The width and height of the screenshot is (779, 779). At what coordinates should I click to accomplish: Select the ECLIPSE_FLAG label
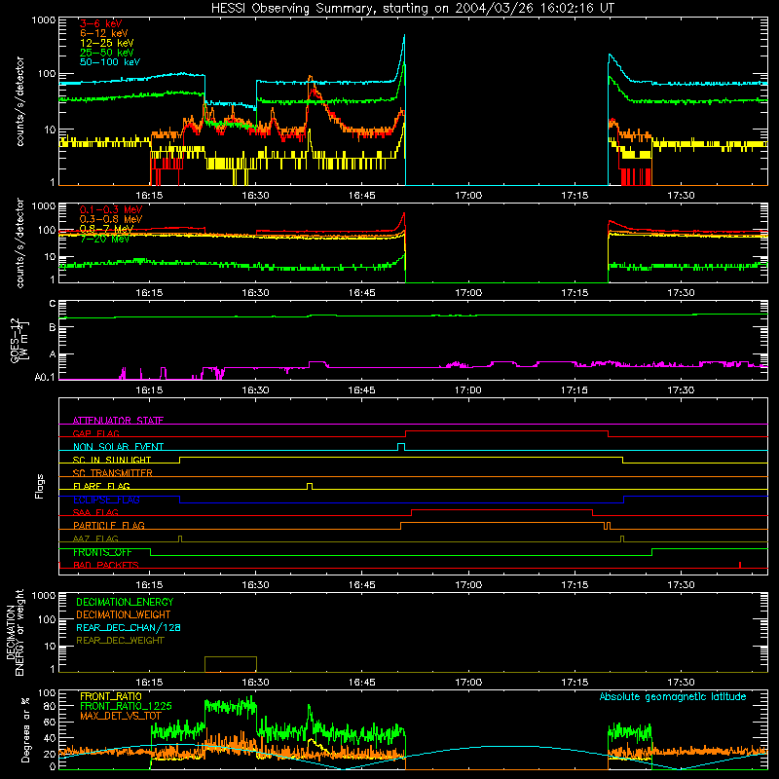106,500
